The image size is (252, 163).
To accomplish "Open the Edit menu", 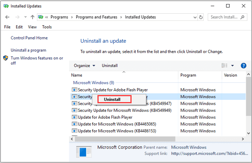I will [19, 27].
